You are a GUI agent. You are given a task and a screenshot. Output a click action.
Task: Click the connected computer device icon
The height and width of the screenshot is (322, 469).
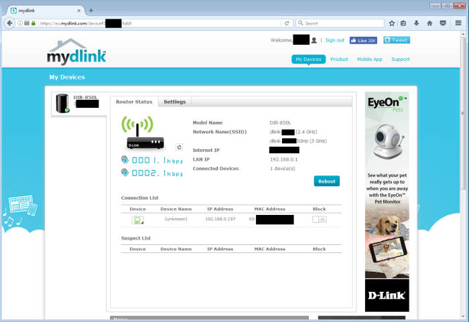tap(137, 220)
